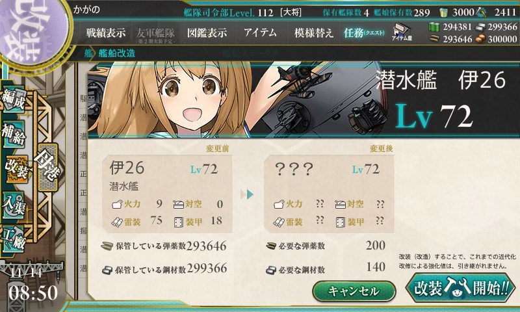Select the 補給 resupply icon
This screenshot has width=520, height=312.
pyautogui.click(x=14, y=135)
